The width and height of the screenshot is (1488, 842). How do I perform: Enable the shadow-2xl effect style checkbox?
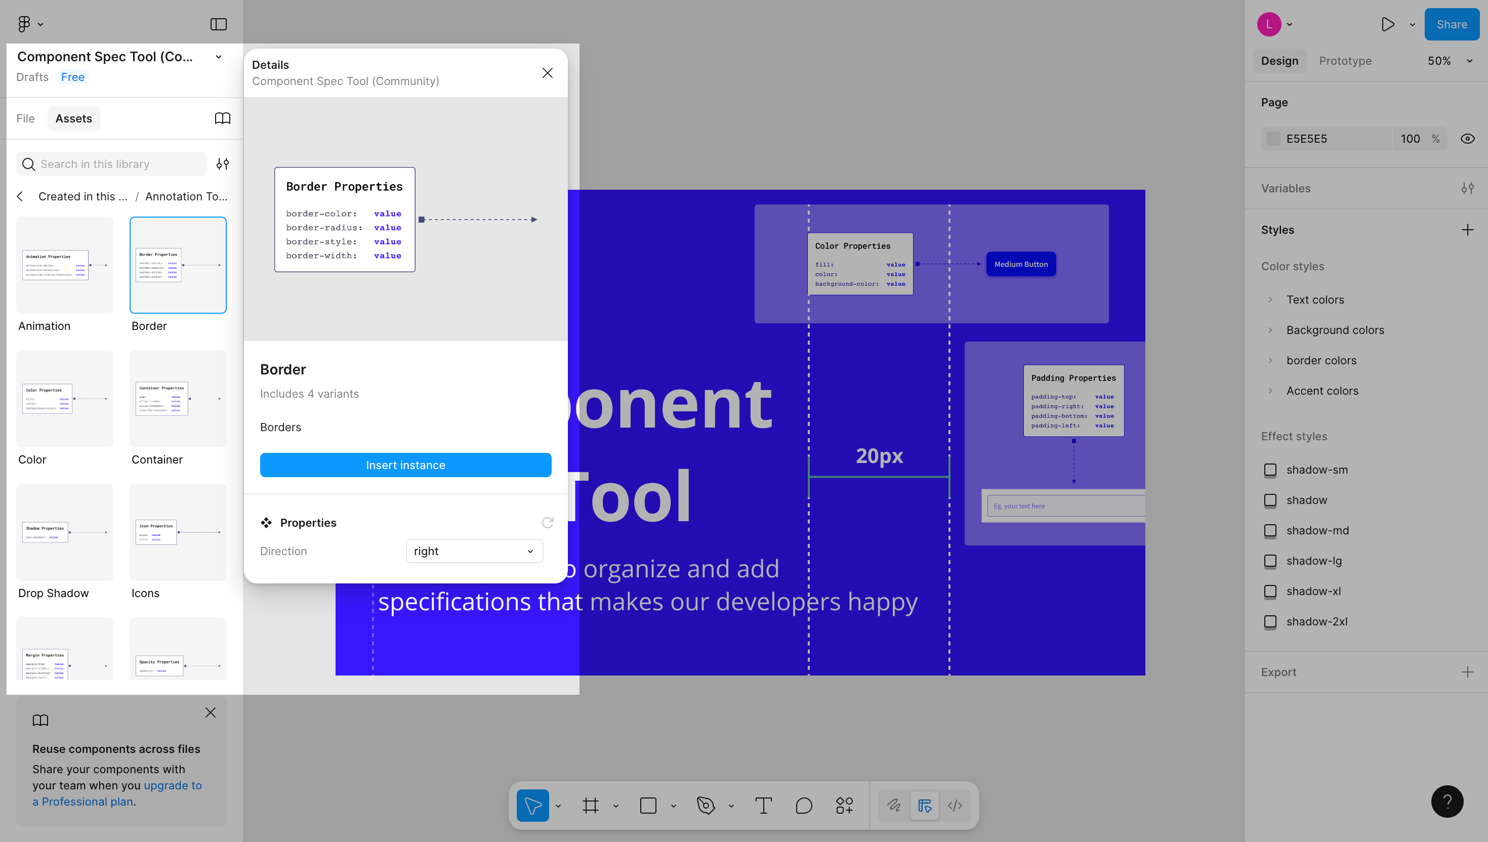pos(1270,622)
